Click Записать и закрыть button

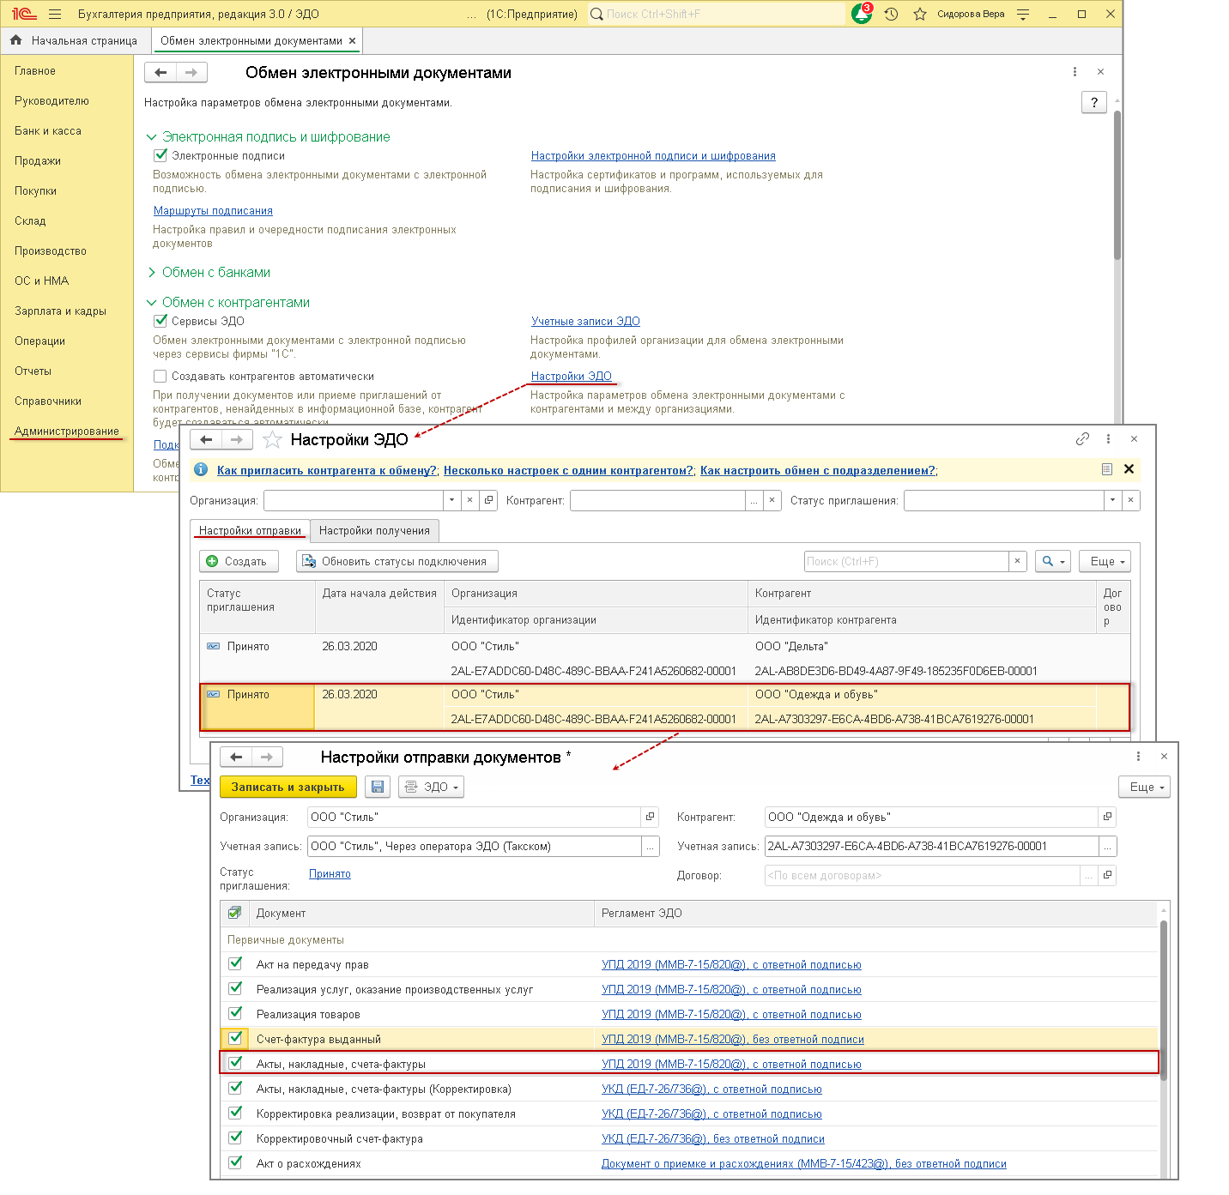click(288, 787)
